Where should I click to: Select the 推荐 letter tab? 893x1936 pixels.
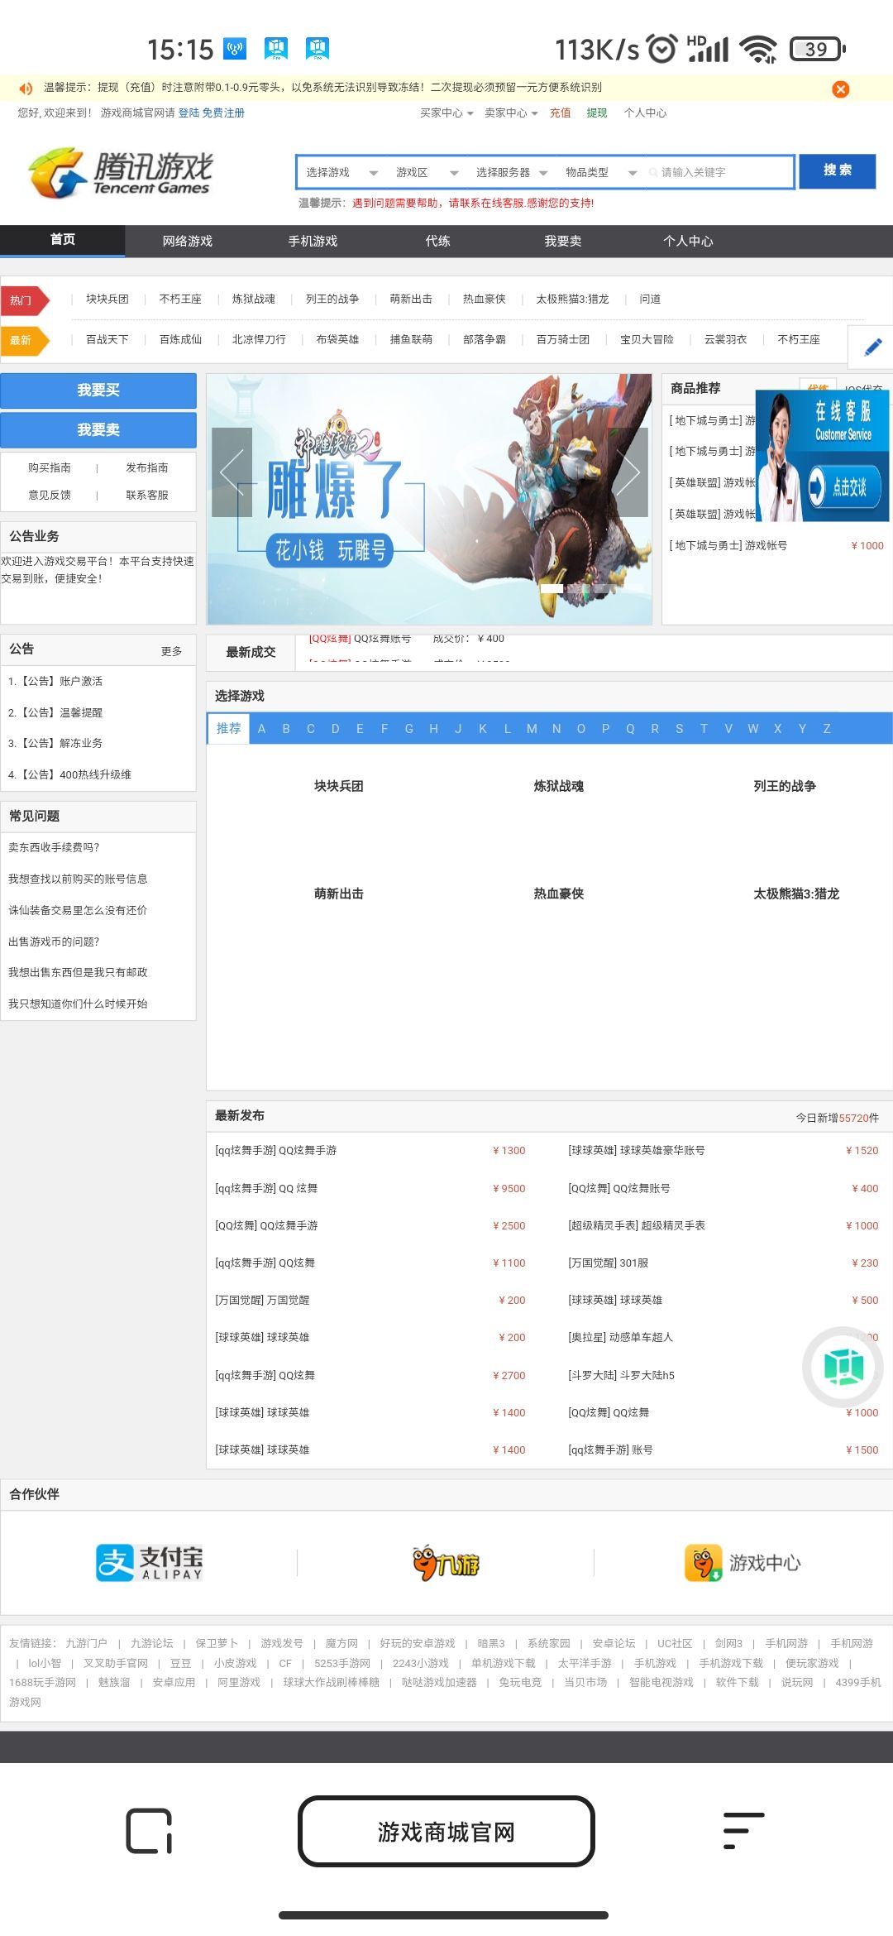228,728
